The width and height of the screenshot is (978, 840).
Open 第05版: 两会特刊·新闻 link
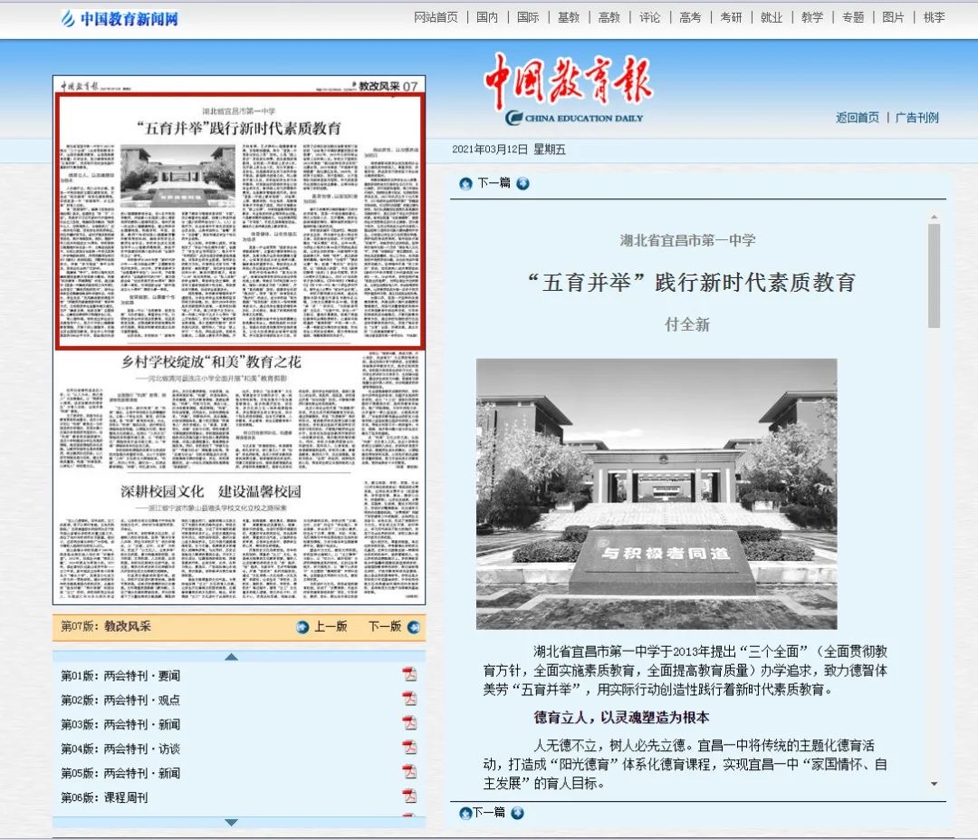[x=120, y=773]
